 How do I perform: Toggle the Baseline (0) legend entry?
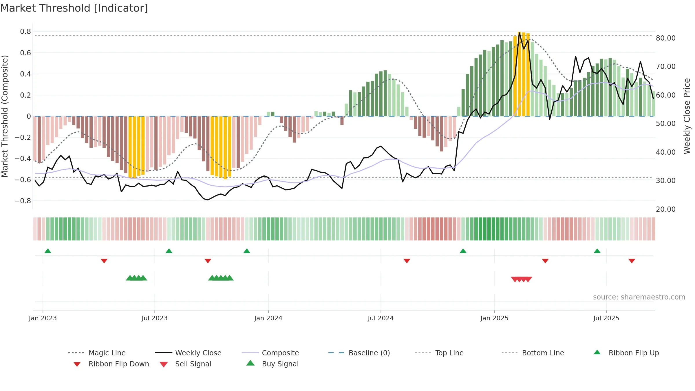359,353
